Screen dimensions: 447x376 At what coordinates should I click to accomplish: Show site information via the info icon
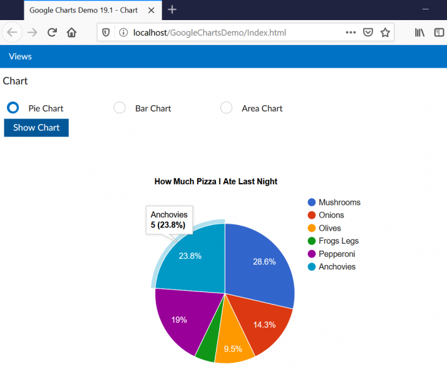(x=123, y=33)
